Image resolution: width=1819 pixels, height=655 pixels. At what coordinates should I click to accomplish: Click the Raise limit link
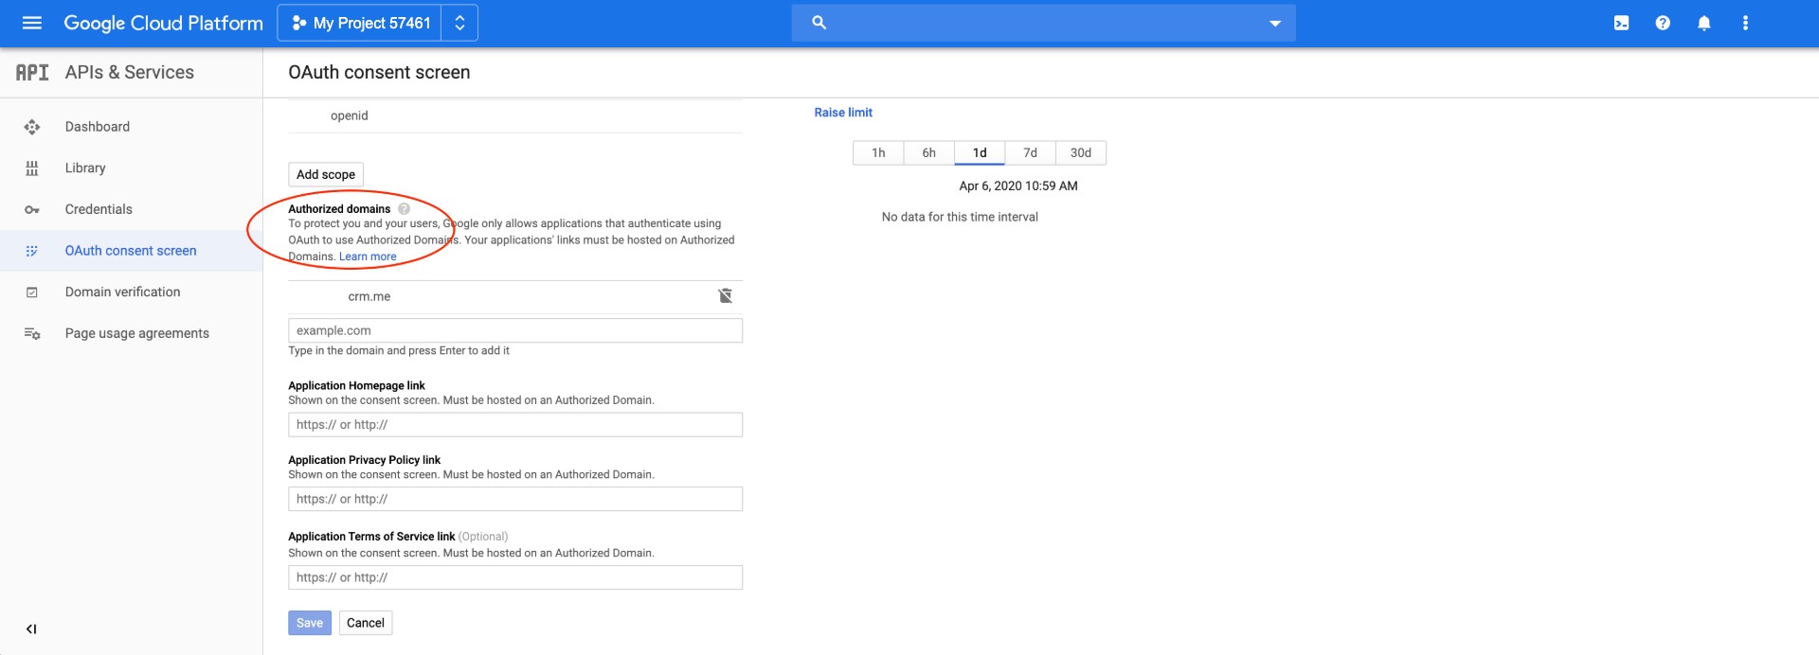pos(843,112)
